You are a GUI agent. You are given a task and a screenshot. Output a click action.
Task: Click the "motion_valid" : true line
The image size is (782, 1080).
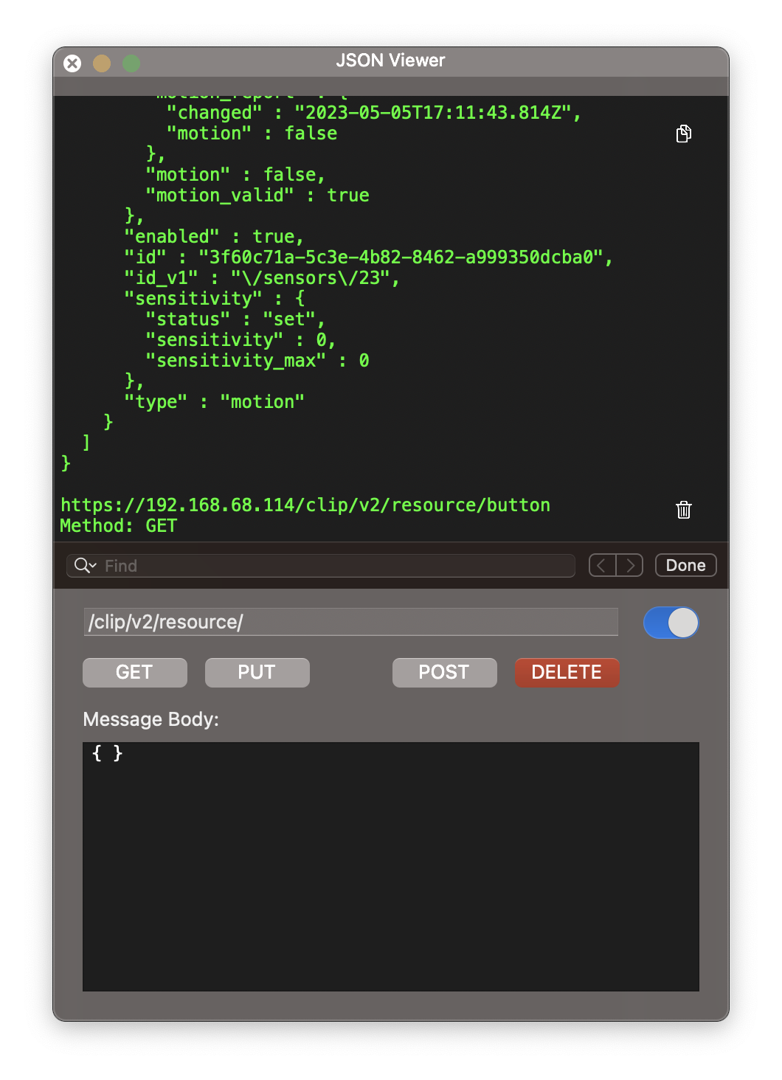257,195
